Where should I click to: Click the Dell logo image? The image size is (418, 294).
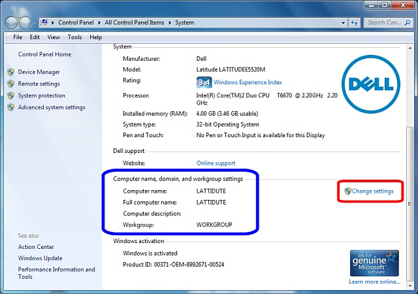click(x=371, y=84)
